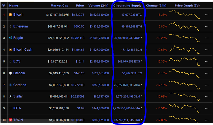Click Ripple's price $0.701443
Viewport: 213px width, 125px height.
pyautogui.click(x=78, y=38)
